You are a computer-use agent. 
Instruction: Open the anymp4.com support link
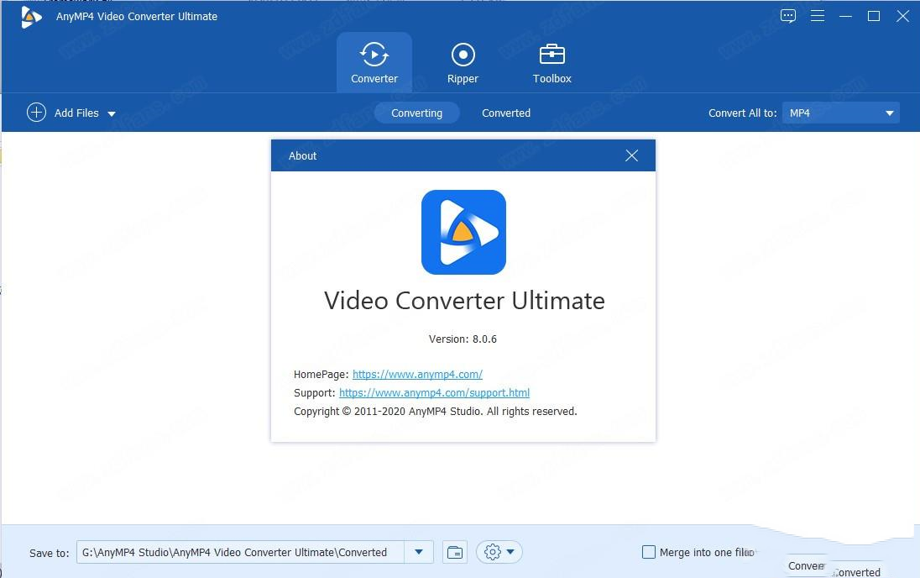pos(434,392)
